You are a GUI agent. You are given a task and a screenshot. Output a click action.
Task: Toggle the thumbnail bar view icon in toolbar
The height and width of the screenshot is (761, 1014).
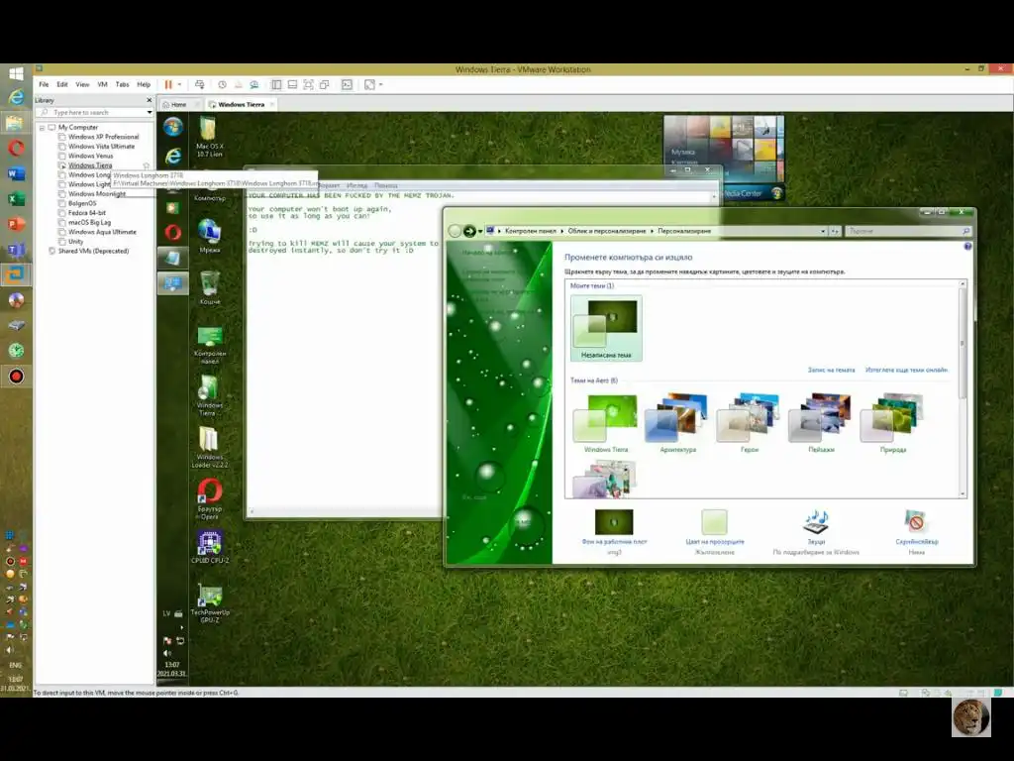point(292,85)
